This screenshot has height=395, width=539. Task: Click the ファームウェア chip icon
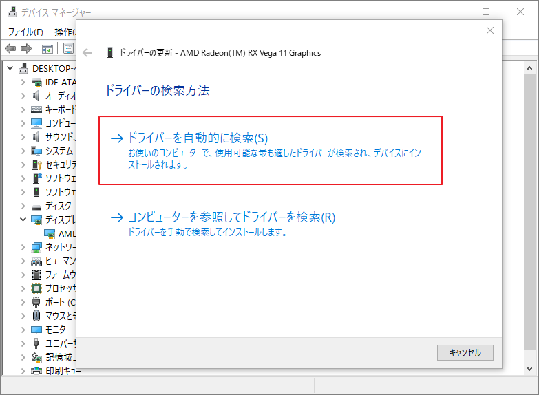click(x=36, y=275)
